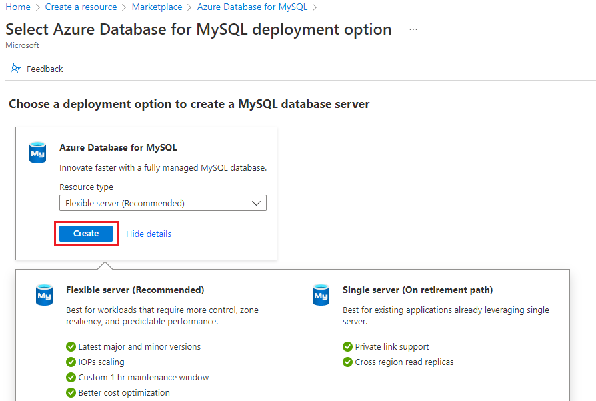
Task: Click the 'Microsoft' publisher text
Action: pos(22,45)
